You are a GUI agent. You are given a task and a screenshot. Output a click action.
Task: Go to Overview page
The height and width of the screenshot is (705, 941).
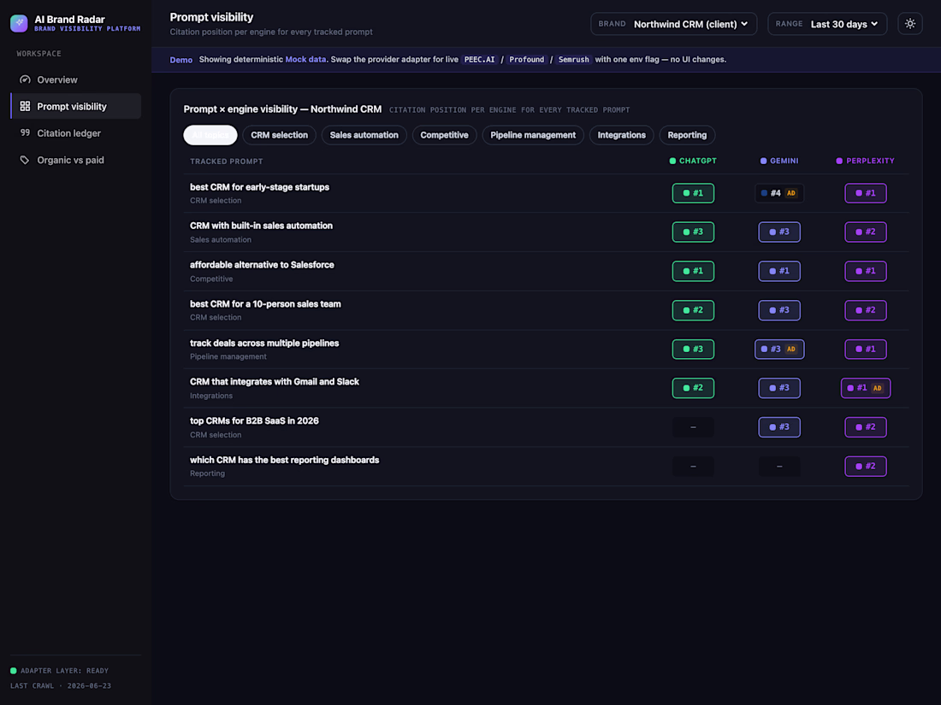tap(75, 79)
